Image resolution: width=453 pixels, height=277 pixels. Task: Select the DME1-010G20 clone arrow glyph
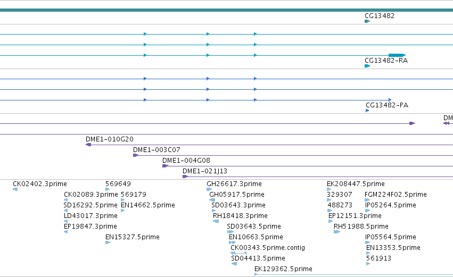pyautogui.click(x=88, y=145)
